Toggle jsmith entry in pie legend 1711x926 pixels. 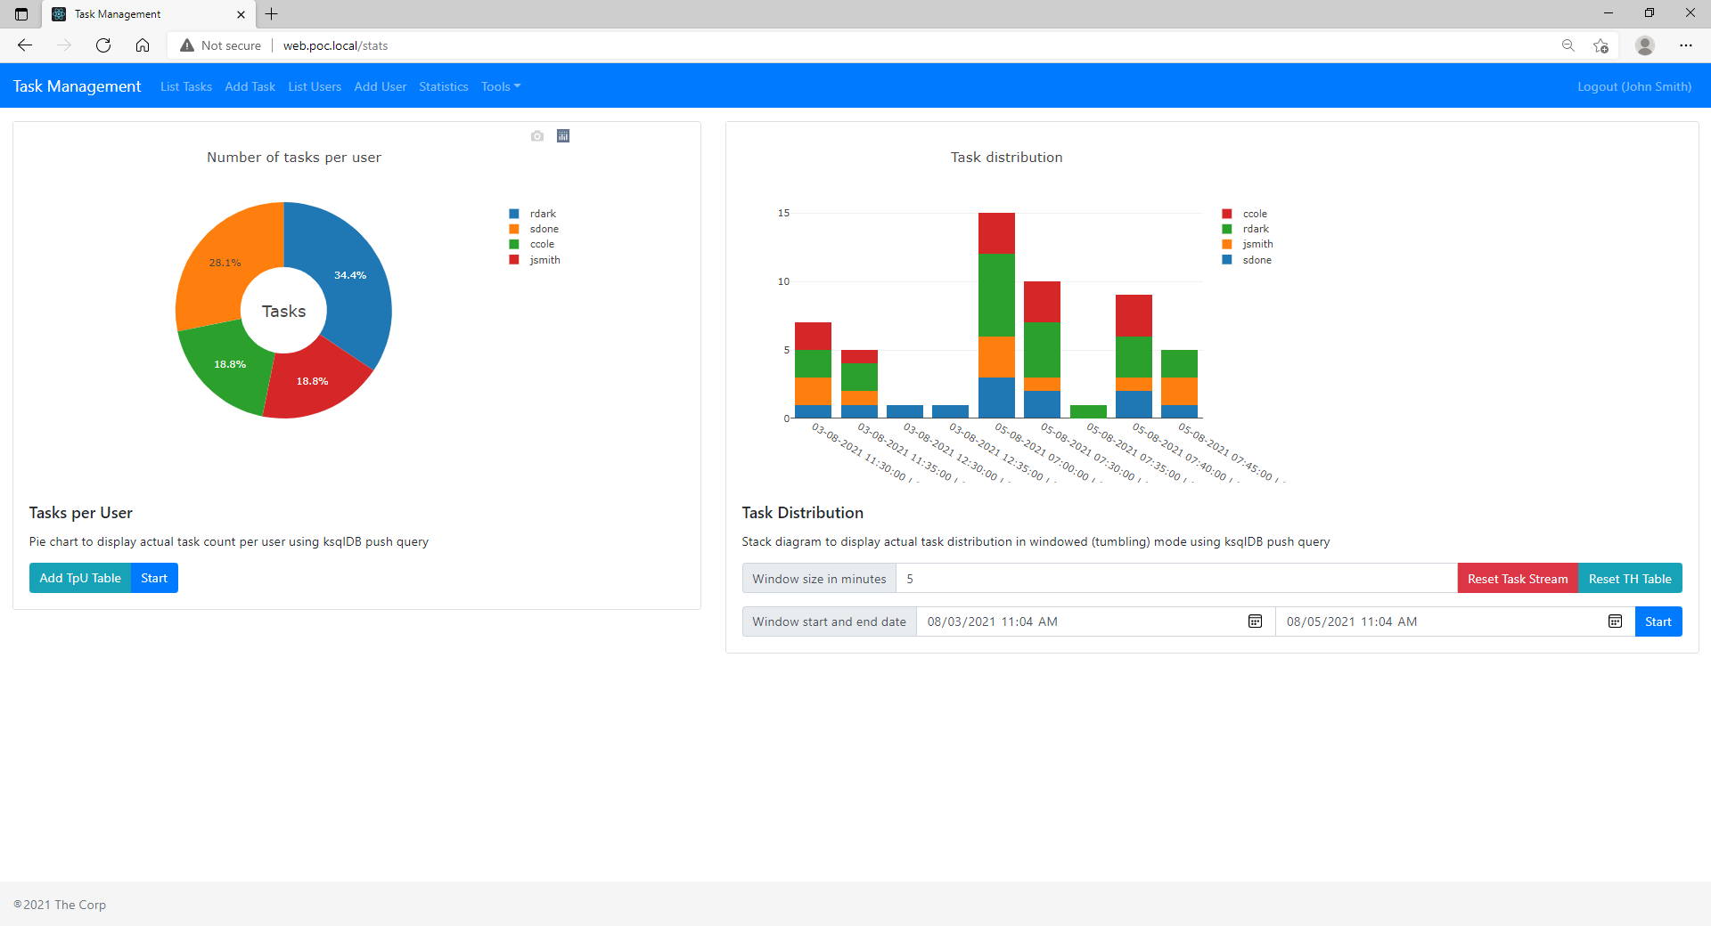pos(535,260)
